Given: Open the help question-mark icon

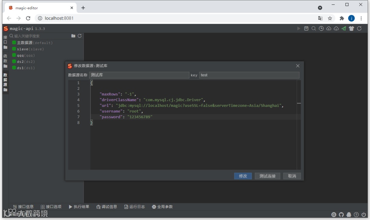Looking at the screenshot, I should click(356, 215).
